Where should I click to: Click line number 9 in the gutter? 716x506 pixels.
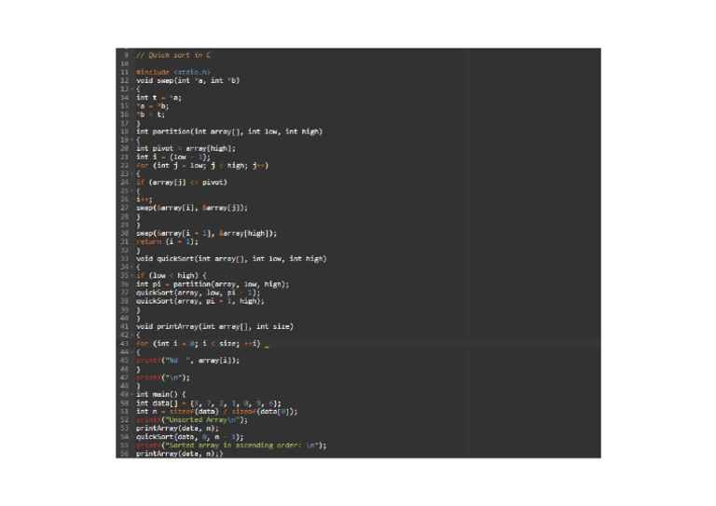coord(127,55)
